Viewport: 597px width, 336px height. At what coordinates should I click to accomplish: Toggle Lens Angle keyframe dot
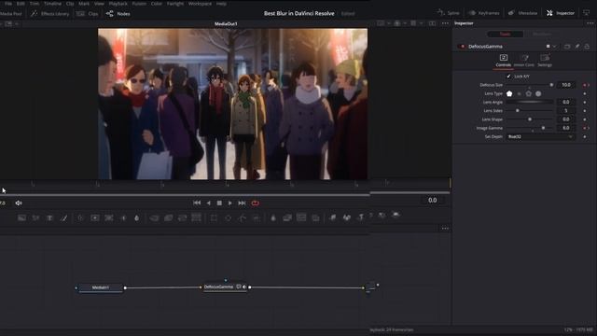pos(585,102)
